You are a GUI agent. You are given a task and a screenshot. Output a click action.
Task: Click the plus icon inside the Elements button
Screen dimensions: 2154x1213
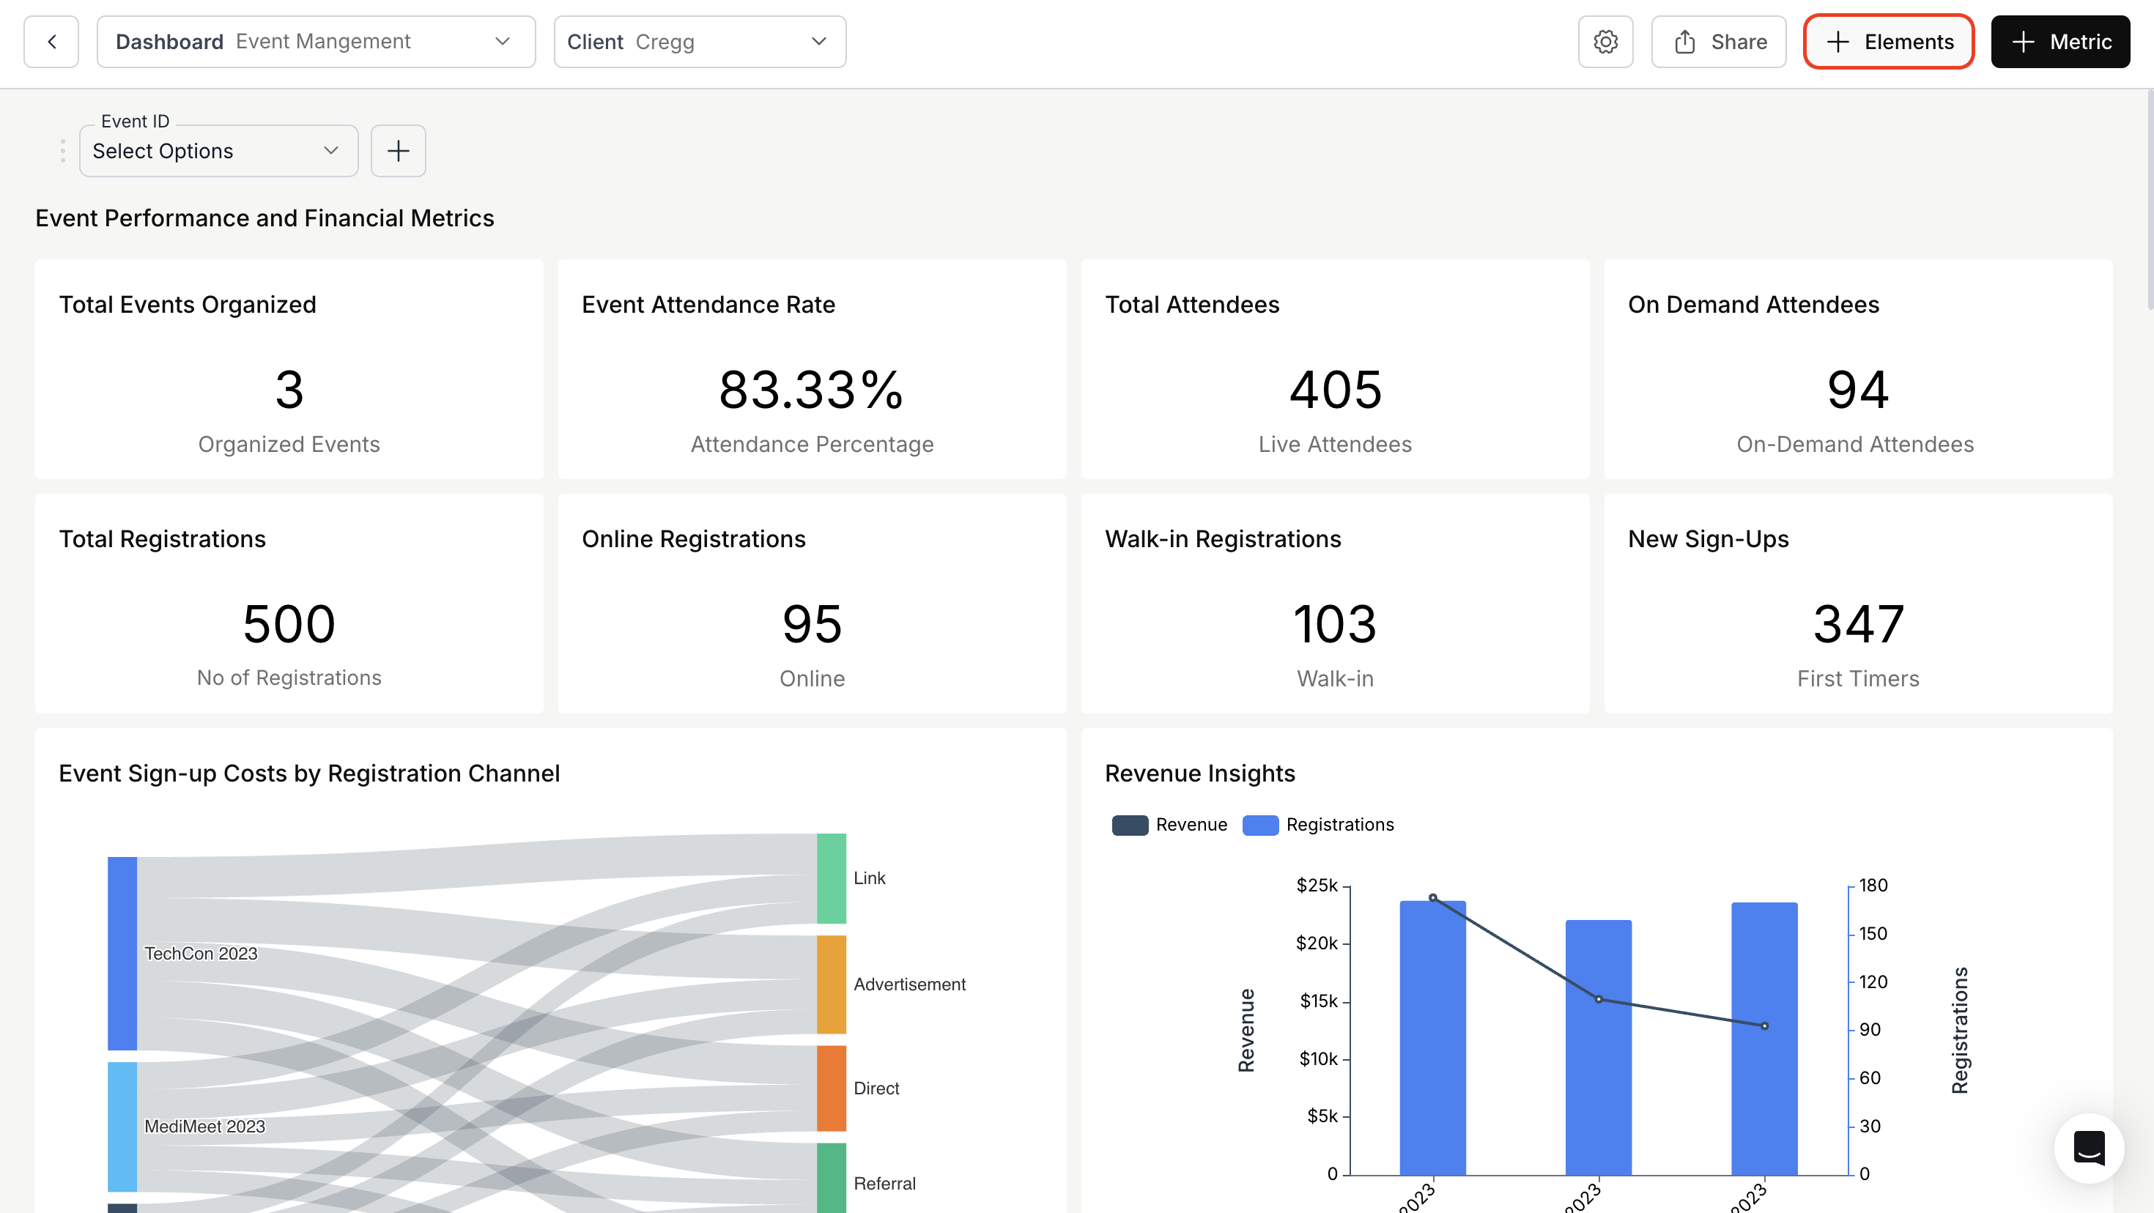[x=1838, y=41]
